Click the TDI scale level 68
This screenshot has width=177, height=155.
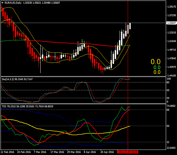(x=168, y=110)
